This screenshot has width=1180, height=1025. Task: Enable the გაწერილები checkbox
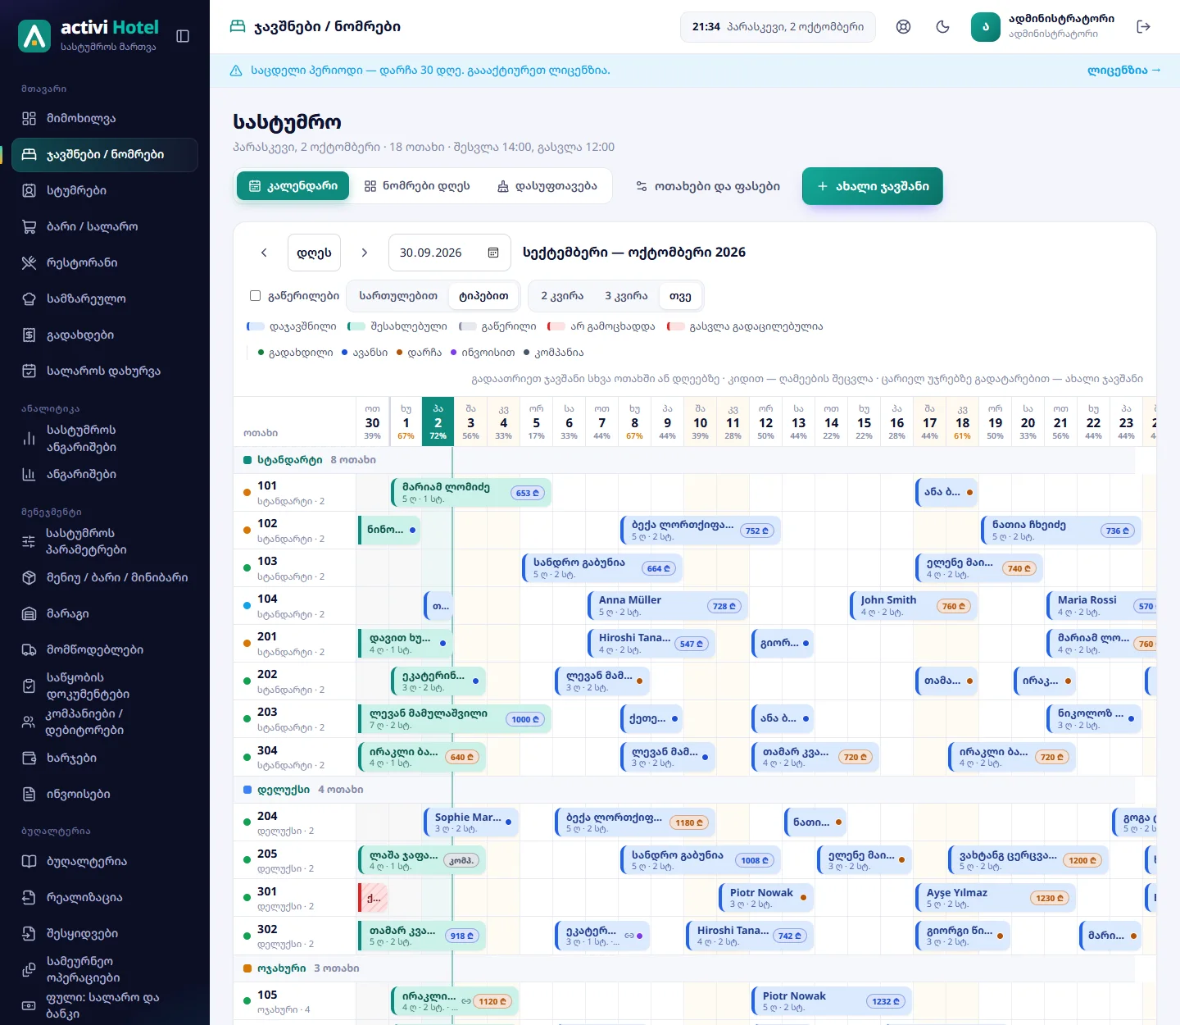255,296
